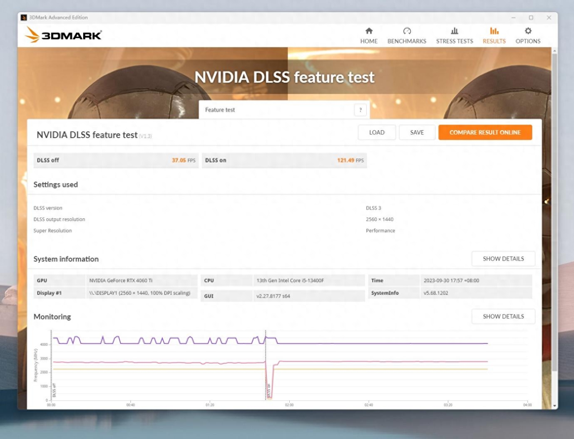Click the DLSS on 121.49 FPS score

click(x=284, y=160)
